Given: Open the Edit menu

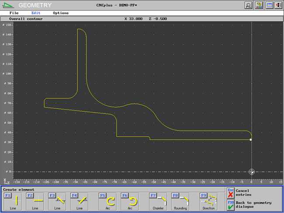Looking at the screenshot, I should pyautogui.click(x=36, y=13).
